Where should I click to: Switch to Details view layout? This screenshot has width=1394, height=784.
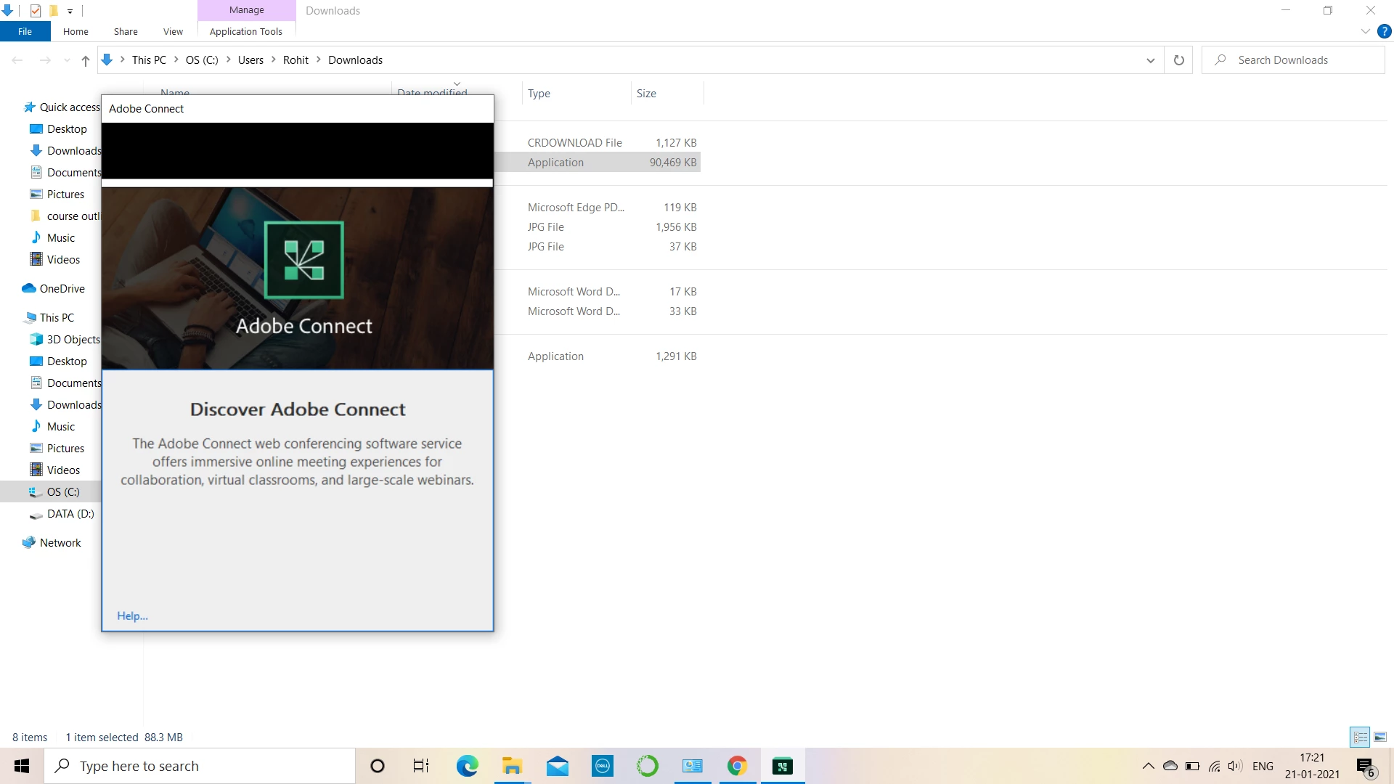coord(1360,737)
